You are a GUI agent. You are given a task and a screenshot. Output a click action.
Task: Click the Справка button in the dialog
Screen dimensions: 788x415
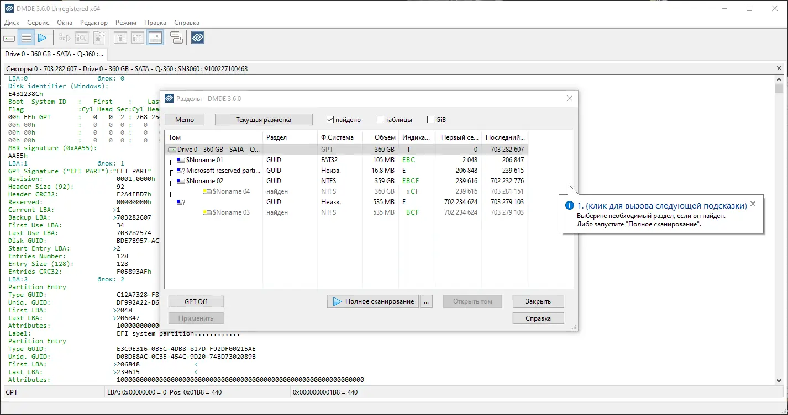(x=538, y=318)
